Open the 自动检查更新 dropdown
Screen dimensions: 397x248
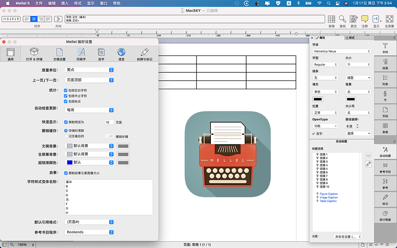pyautogui.click(x=89, y=110)
